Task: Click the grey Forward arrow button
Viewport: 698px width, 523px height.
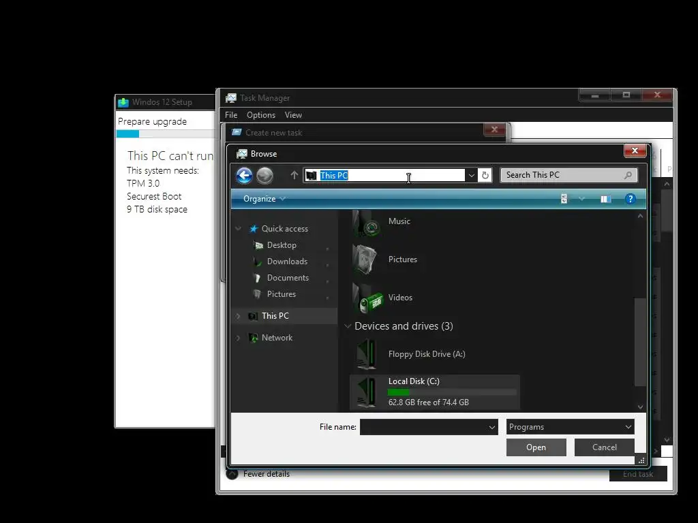Action: (x=265, y=175)
